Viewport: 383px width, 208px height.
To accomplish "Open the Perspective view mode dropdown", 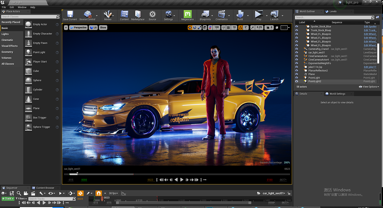I will pos(78,27).
